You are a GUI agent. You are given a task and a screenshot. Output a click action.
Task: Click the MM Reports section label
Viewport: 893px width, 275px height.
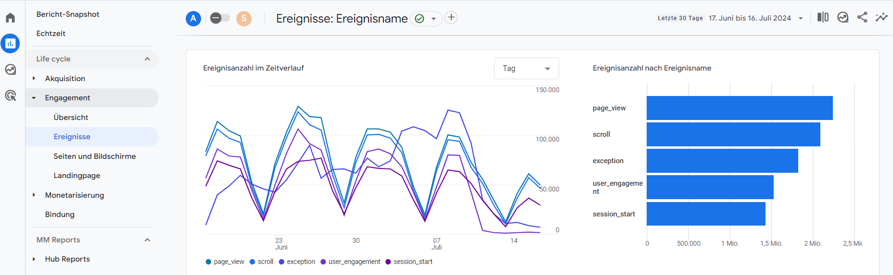click(x=58, y=240)
